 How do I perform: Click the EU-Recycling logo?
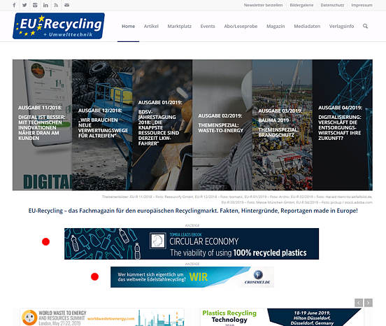59,26
